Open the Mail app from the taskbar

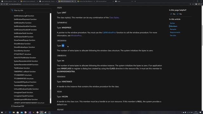click(x=22, y=112)
